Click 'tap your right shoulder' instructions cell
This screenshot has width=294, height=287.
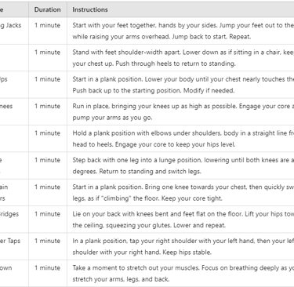(x=180, y=246)
